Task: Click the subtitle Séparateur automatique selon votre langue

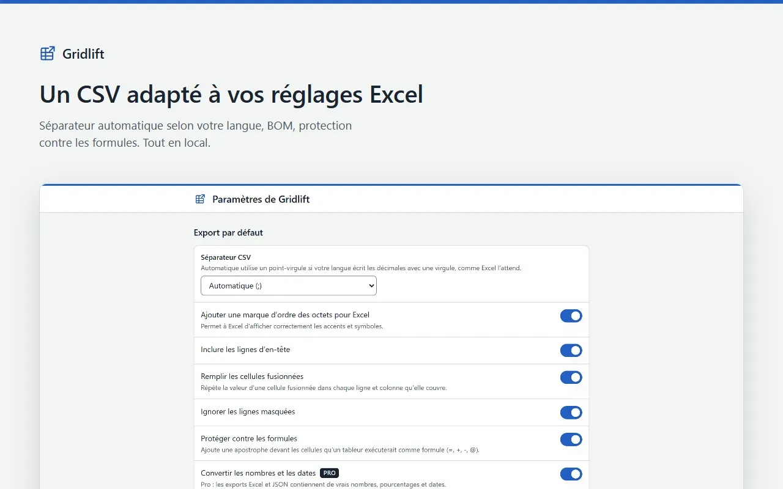Action: point(196,134)
